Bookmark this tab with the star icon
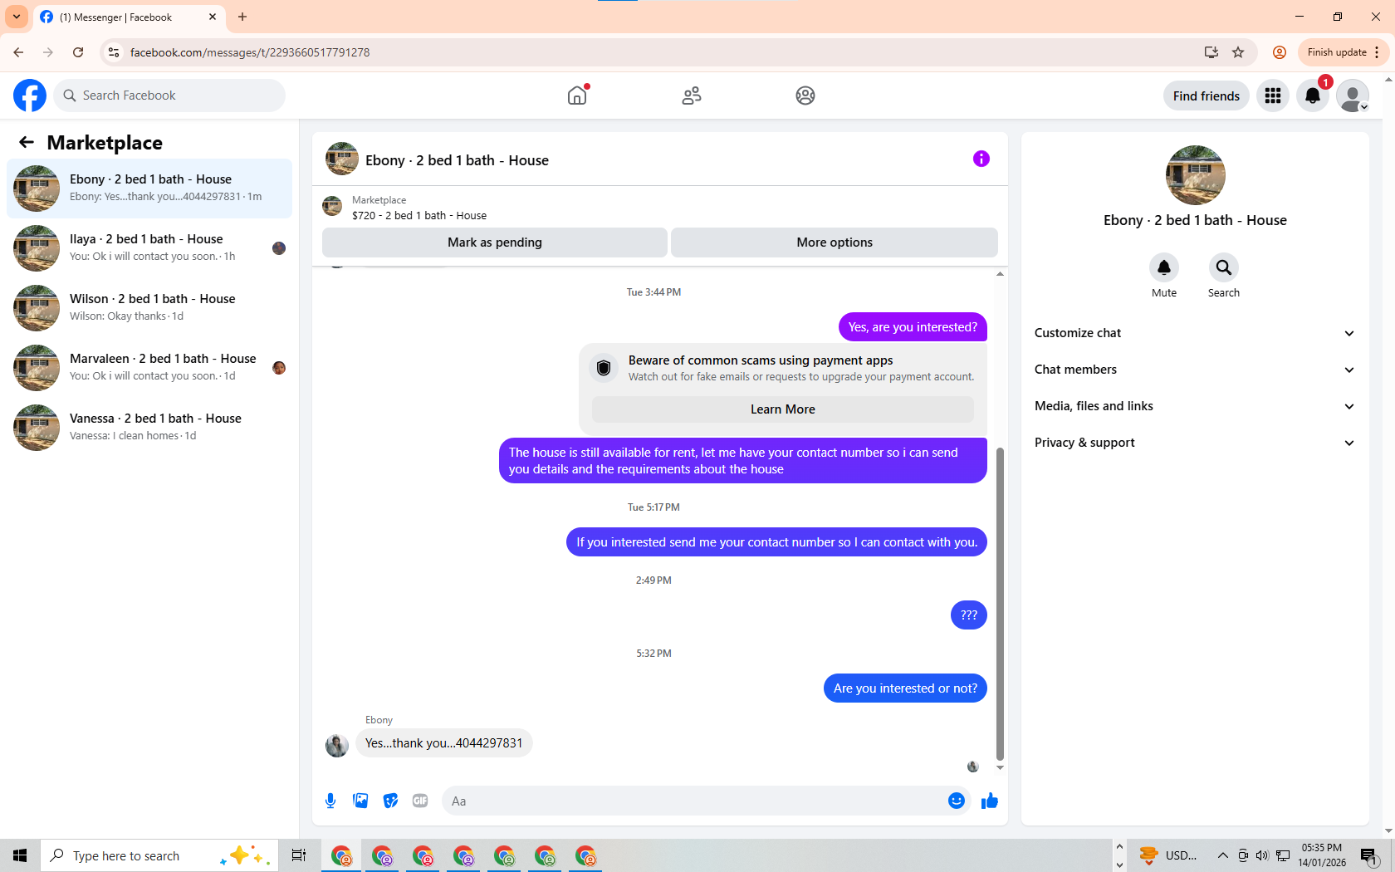Screen dimensions: 1395x872 (1238, 52)
